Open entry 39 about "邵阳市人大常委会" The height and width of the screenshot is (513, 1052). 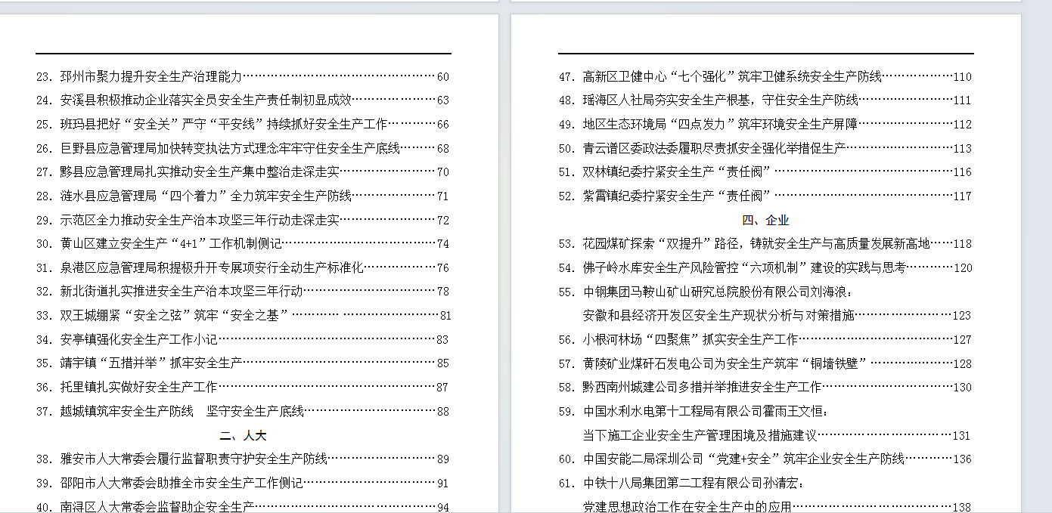243,483
